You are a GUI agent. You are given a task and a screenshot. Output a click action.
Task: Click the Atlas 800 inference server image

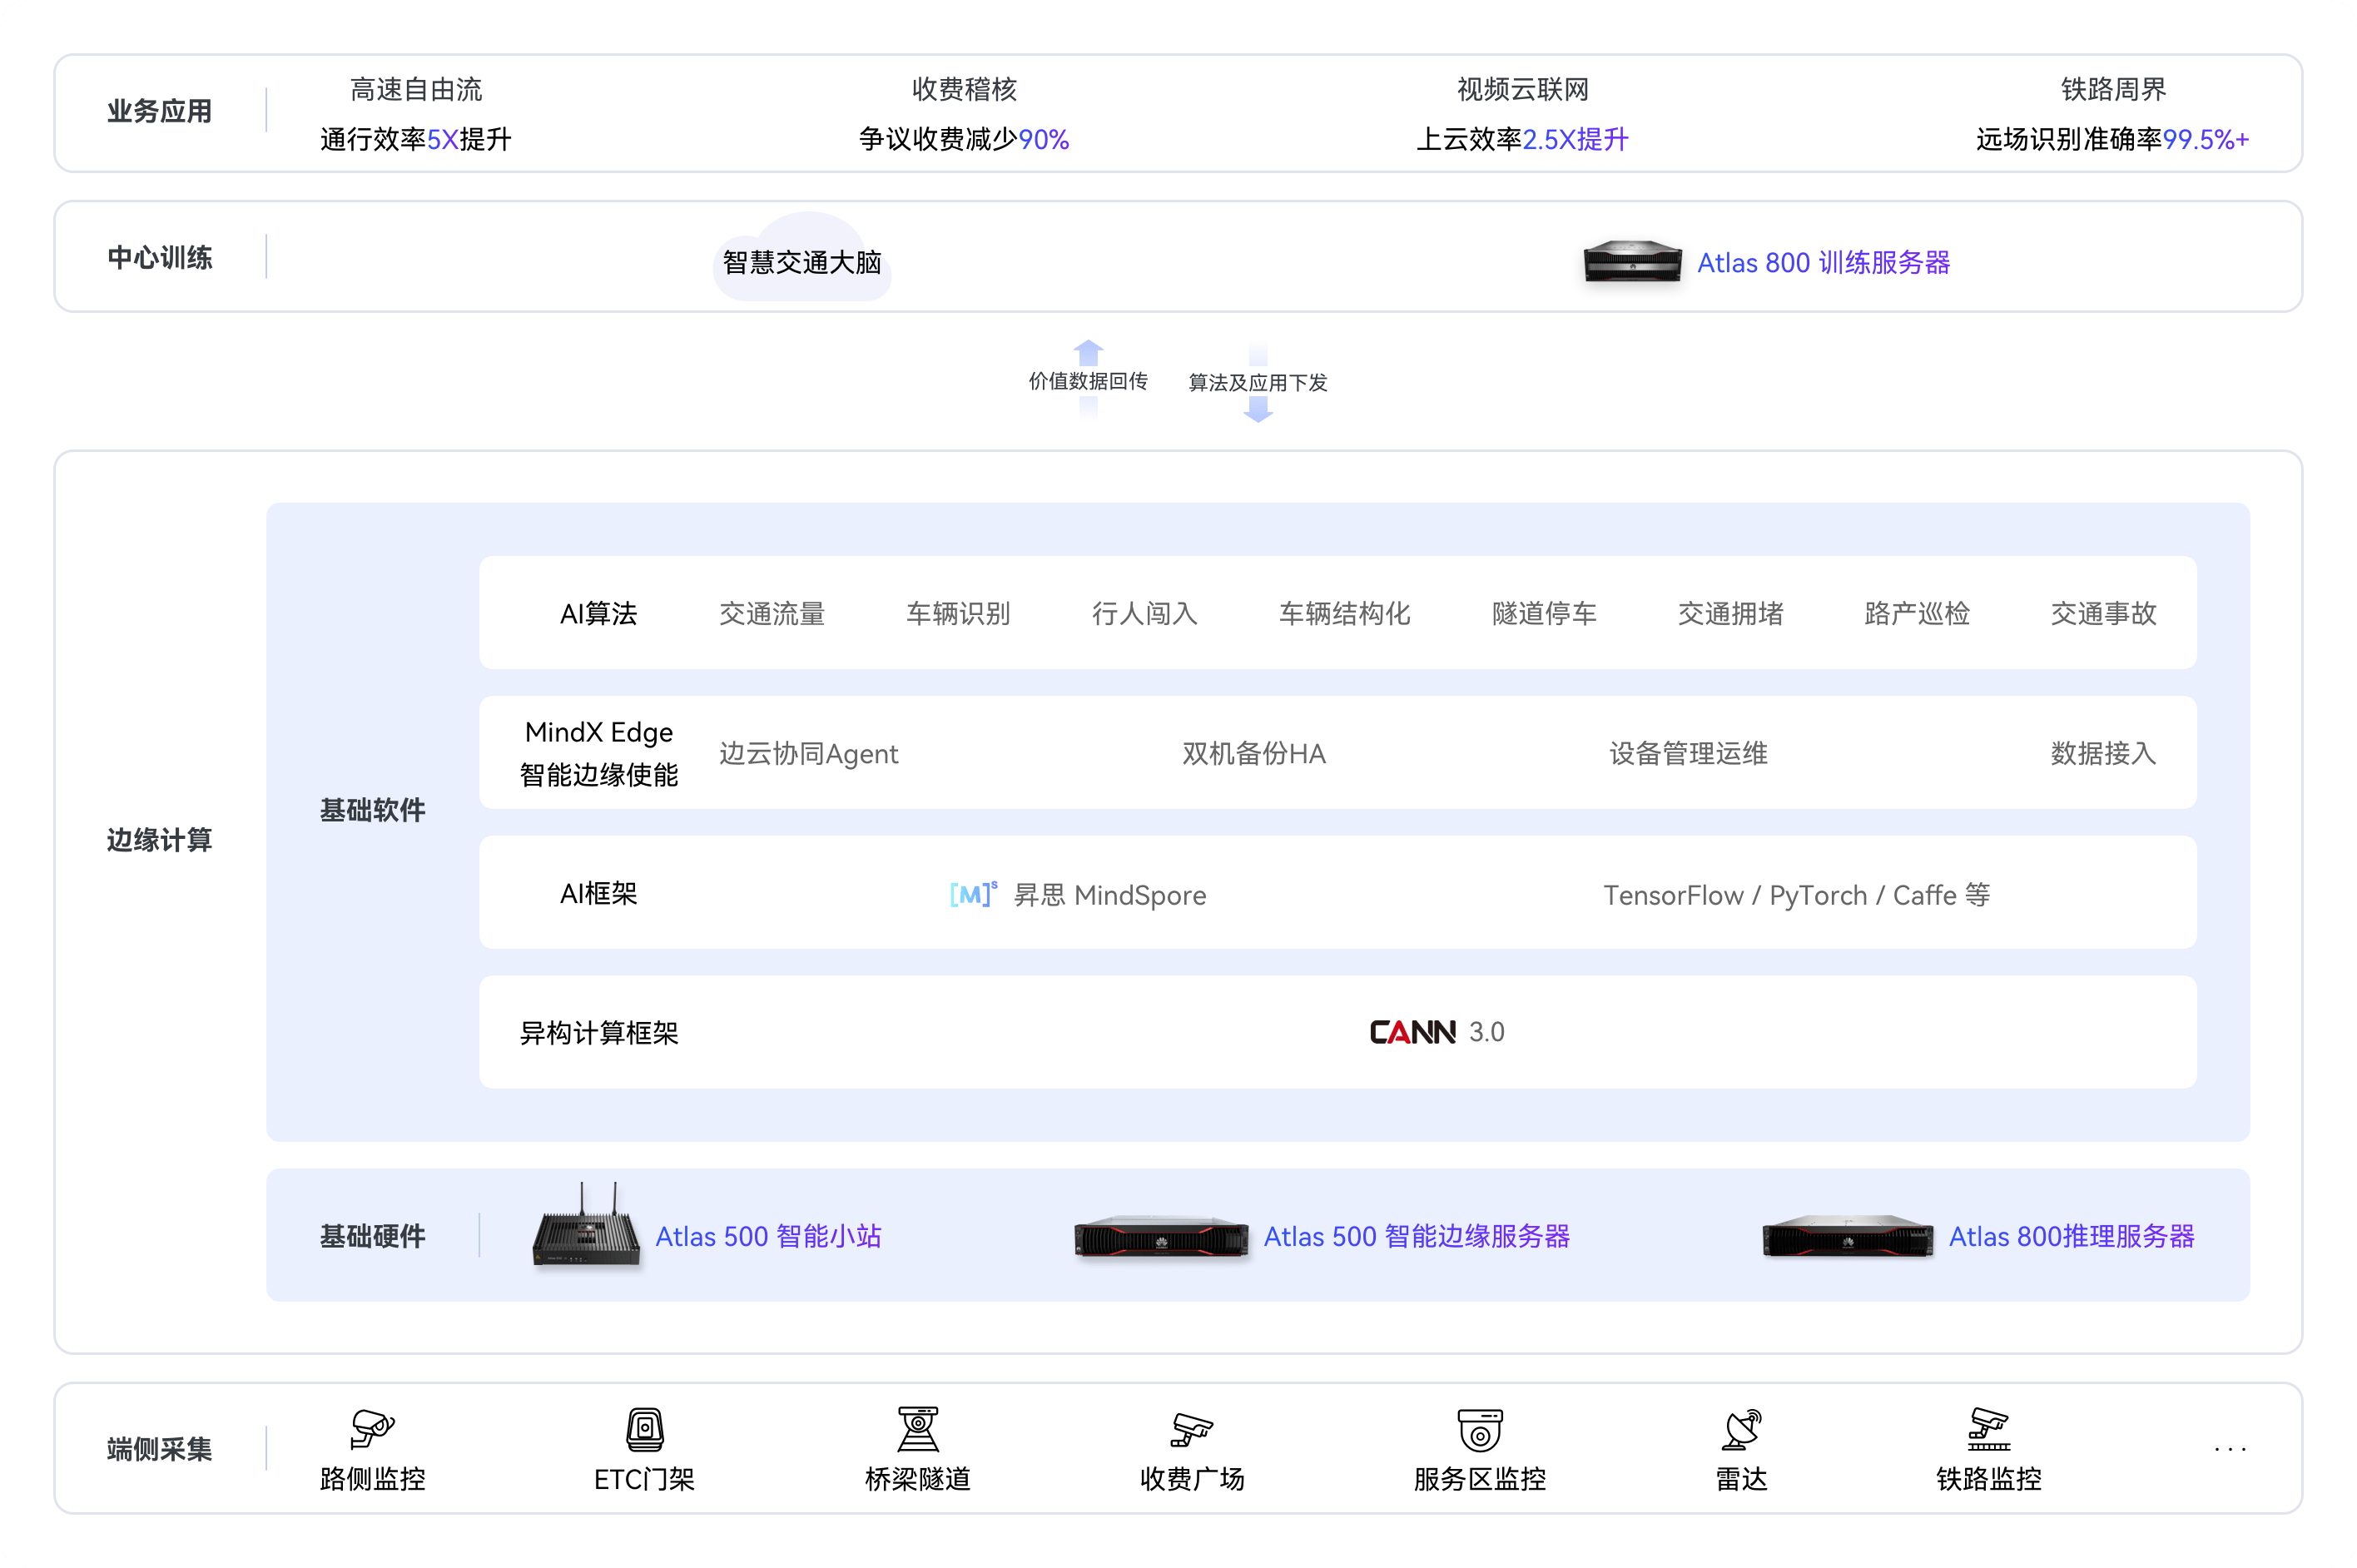pyautogui.click(x=1847, y=1237)
